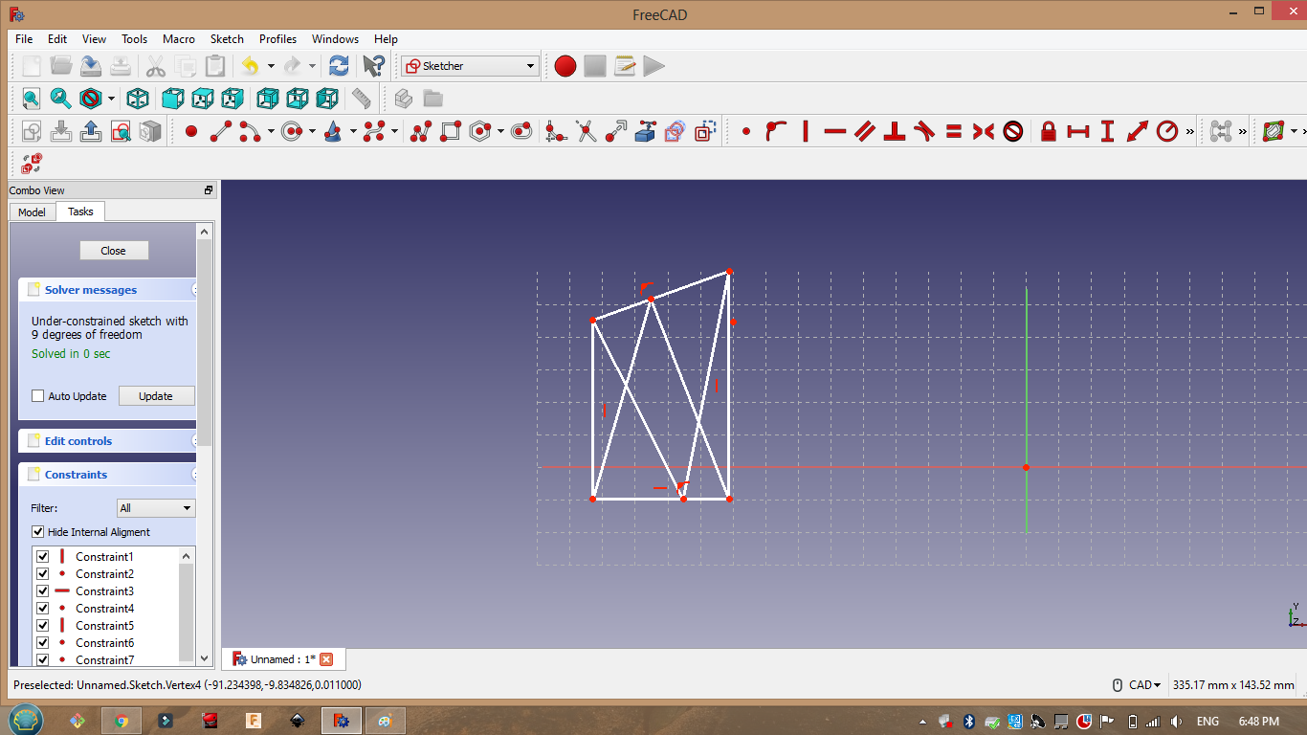
Task: Apply length distance constraint
Action: (x=1138, y=131)
